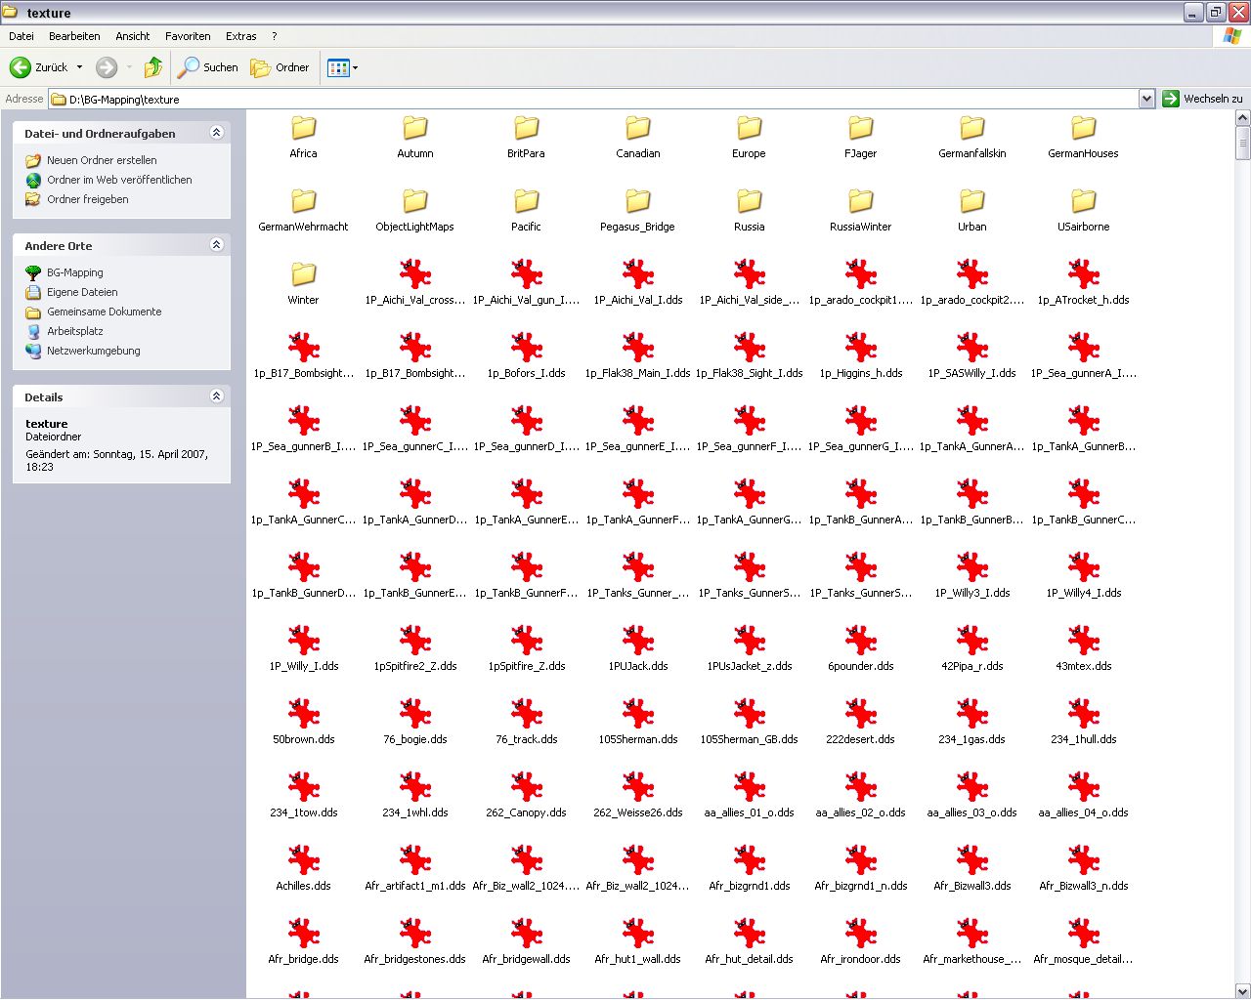Go to Gemeinsame Dokumente

click(x=105, y=312)
